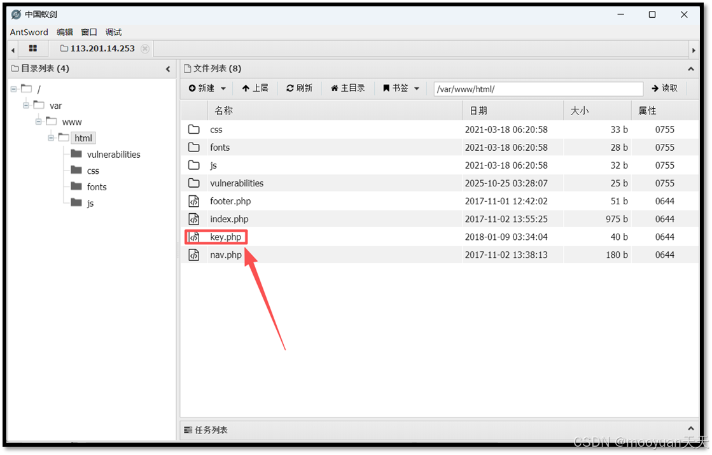712x455 pixels.
Task: Click the 新建 button
Action: coord(202,88)
